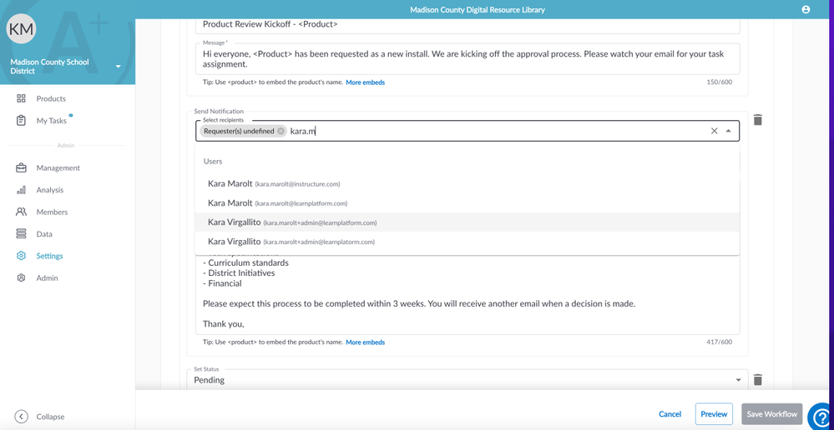Click the Preview button
Viewport: 834px width, 430px height.
tap(713, 414)
